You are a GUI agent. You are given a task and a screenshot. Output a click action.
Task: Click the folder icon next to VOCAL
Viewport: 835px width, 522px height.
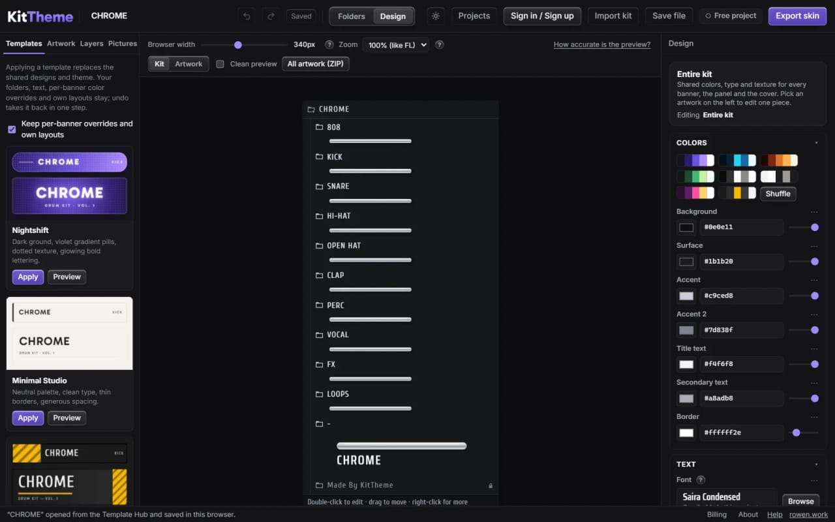click(x=319, y=335)
